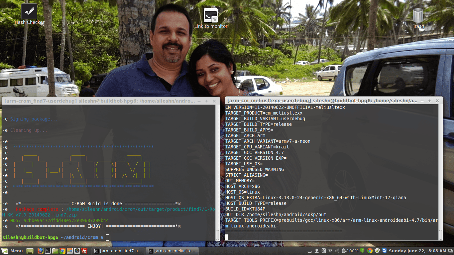Click the TARGET_TOOLS_PREFIX line
454x255 pixels.
tap(332, 223)
